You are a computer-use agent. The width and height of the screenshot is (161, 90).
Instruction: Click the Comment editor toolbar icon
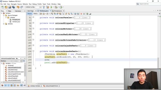[87, 14]
